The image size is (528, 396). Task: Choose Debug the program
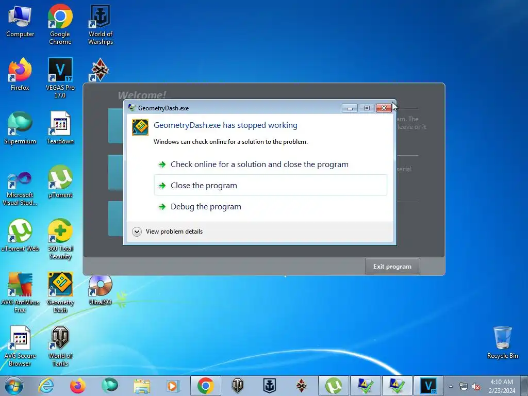pos(270,206)
